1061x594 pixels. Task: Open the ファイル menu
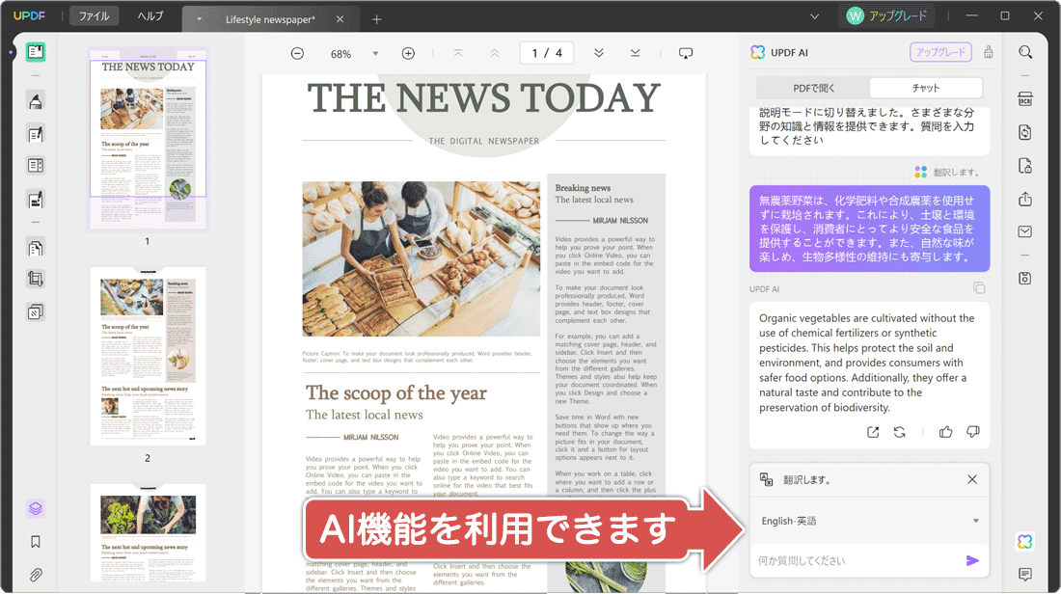click(95, 16)
